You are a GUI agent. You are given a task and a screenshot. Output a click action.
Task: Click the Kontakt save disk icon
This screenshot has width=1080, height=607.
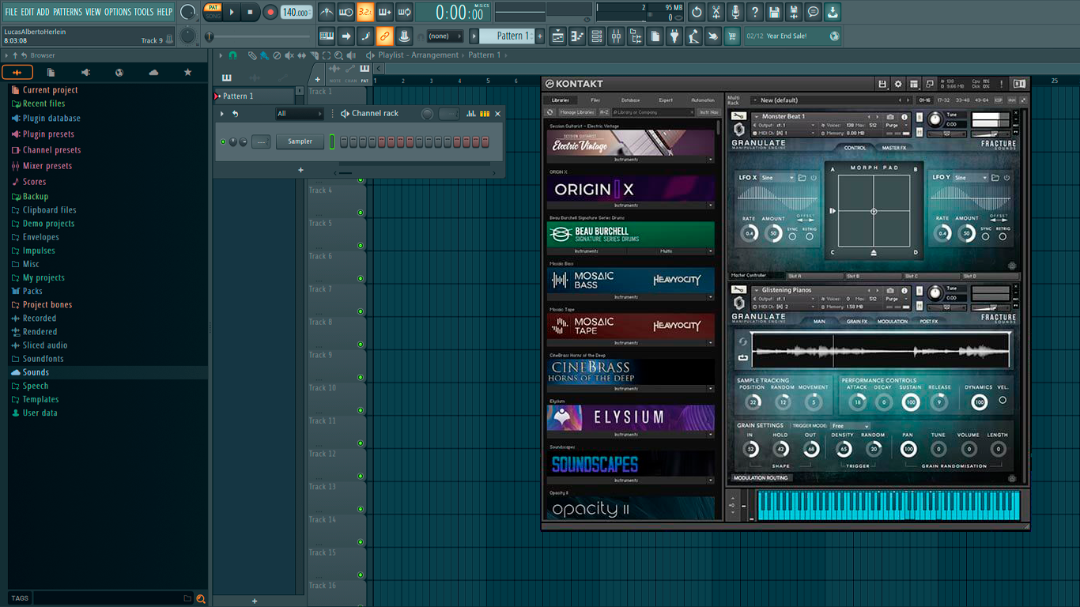click(882, 84)
